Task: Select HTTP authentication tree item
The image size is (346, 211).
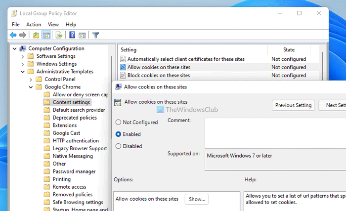Action: click(76, 141)
